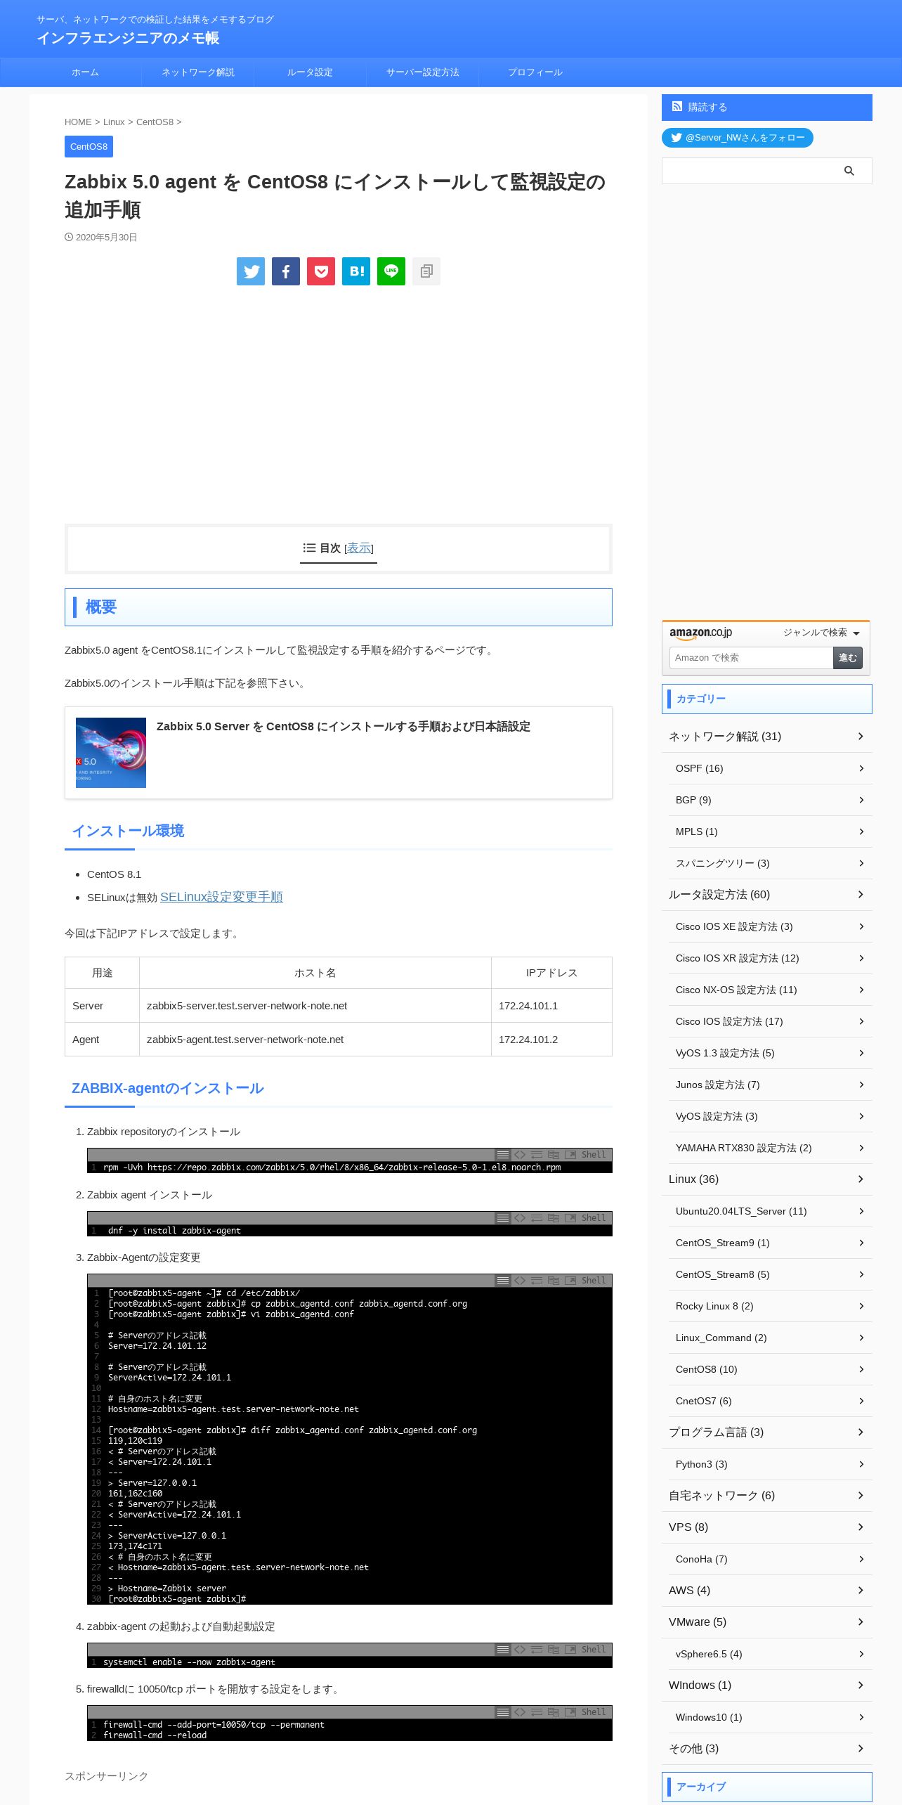Click the chevron beside Linux (36) category
This screenshot has width=902, height=1805.
point(861,1179)
